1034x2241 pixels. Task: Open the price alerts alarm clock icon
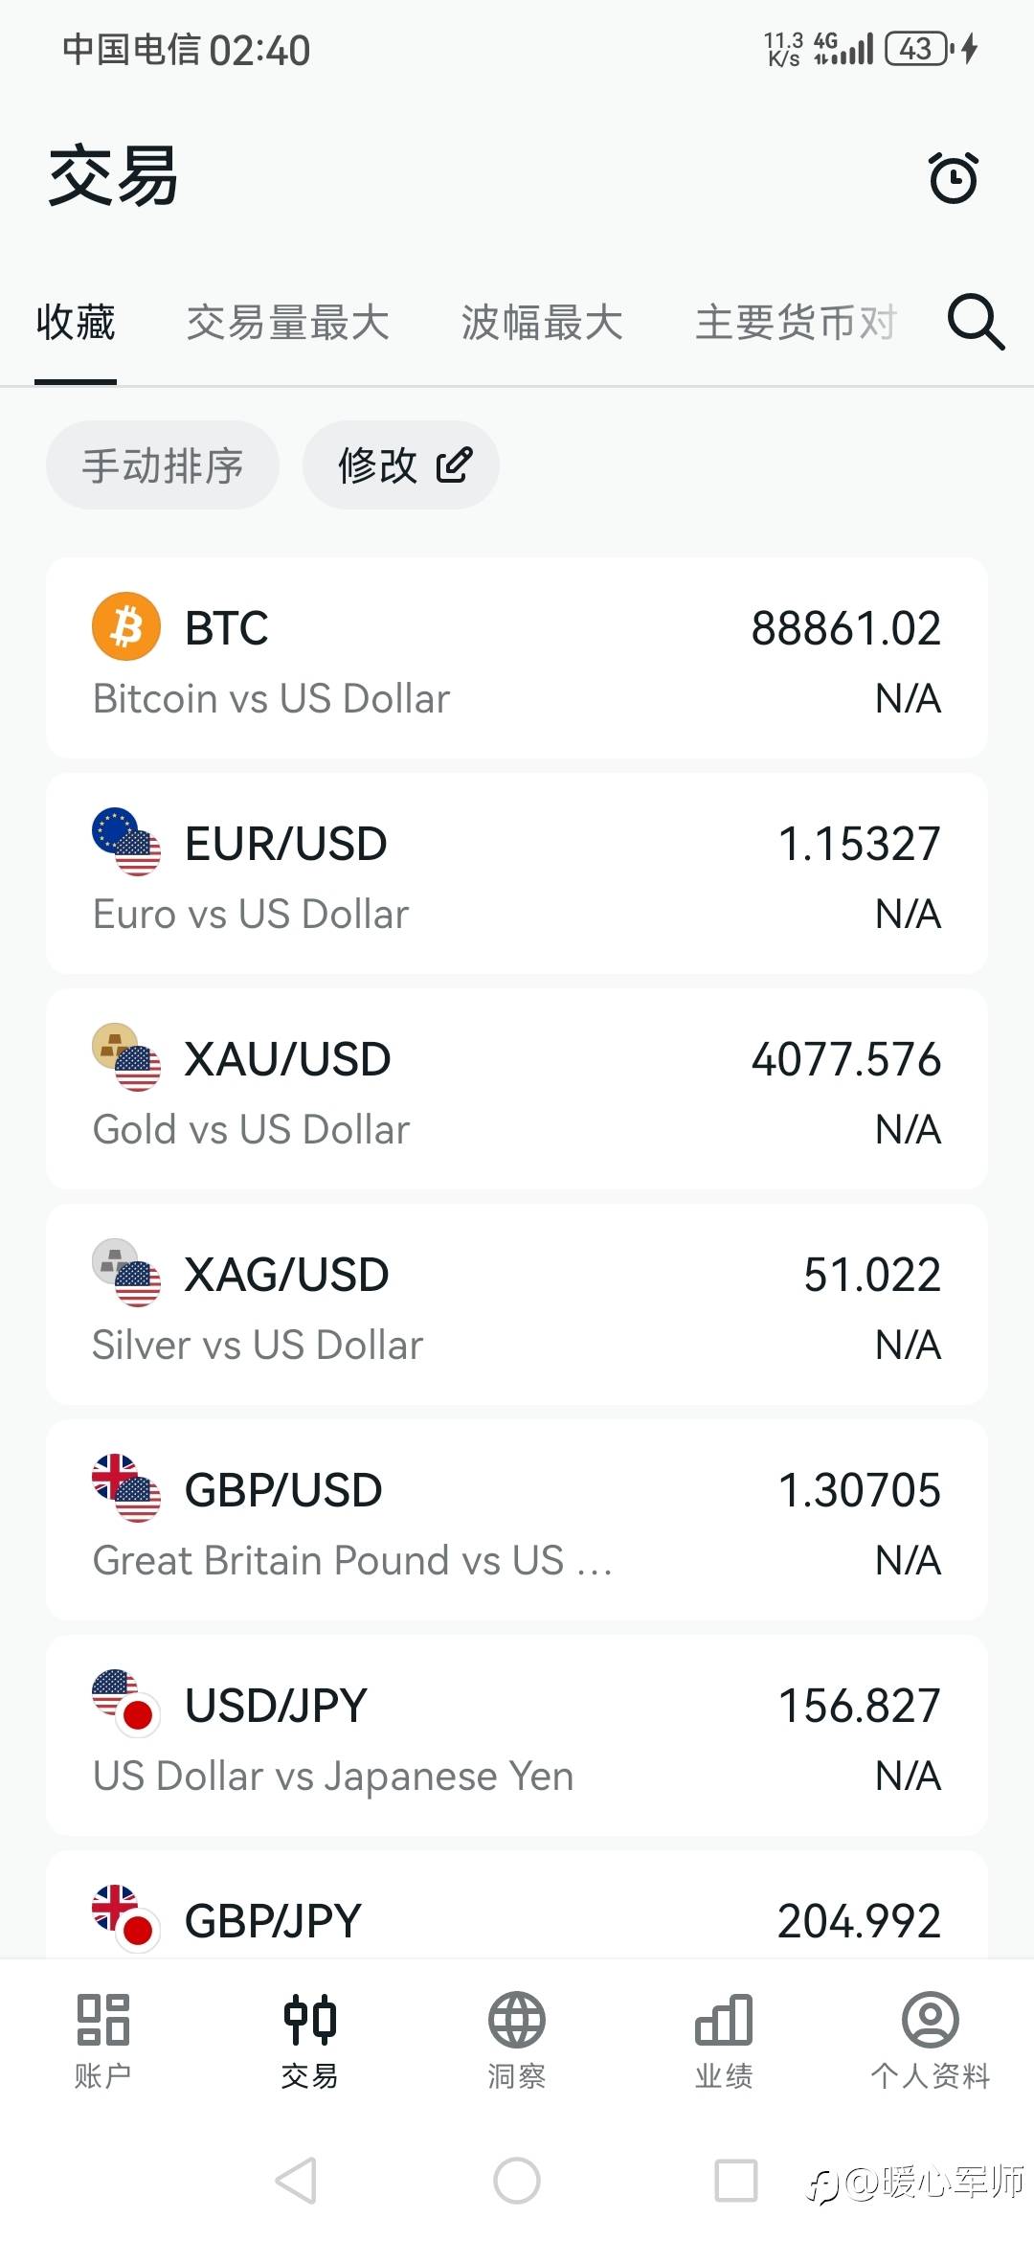[x=953, y=178]
